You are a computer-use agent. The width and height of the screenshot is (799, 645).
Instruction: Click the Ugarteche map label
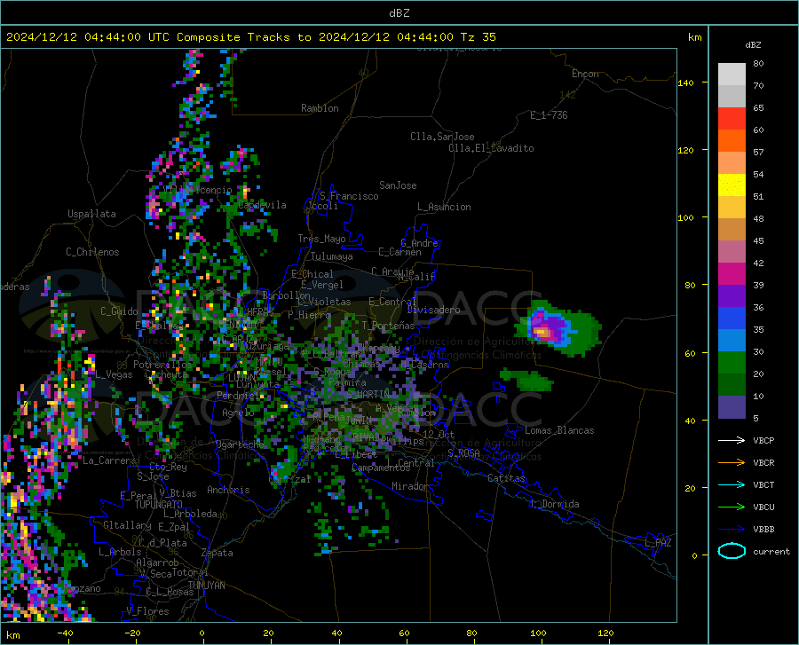[x=240, y=444]
